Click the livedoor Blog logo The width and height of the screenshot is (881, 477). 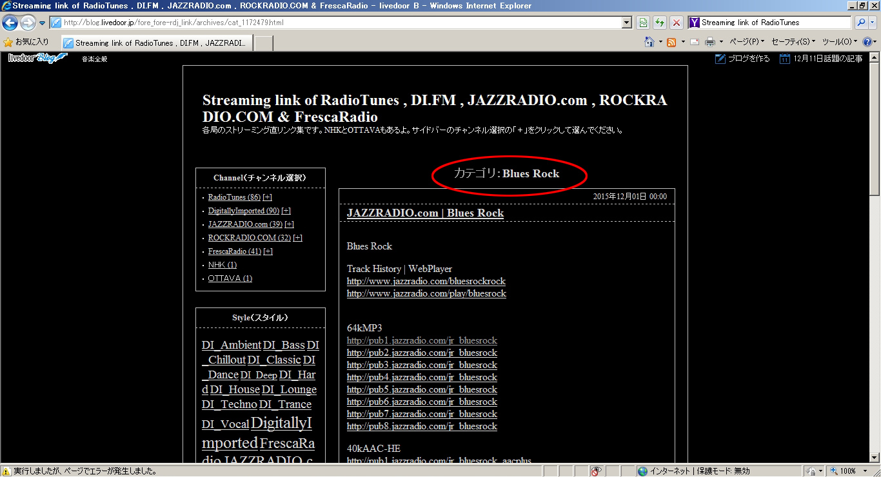(x=37, y=58)
